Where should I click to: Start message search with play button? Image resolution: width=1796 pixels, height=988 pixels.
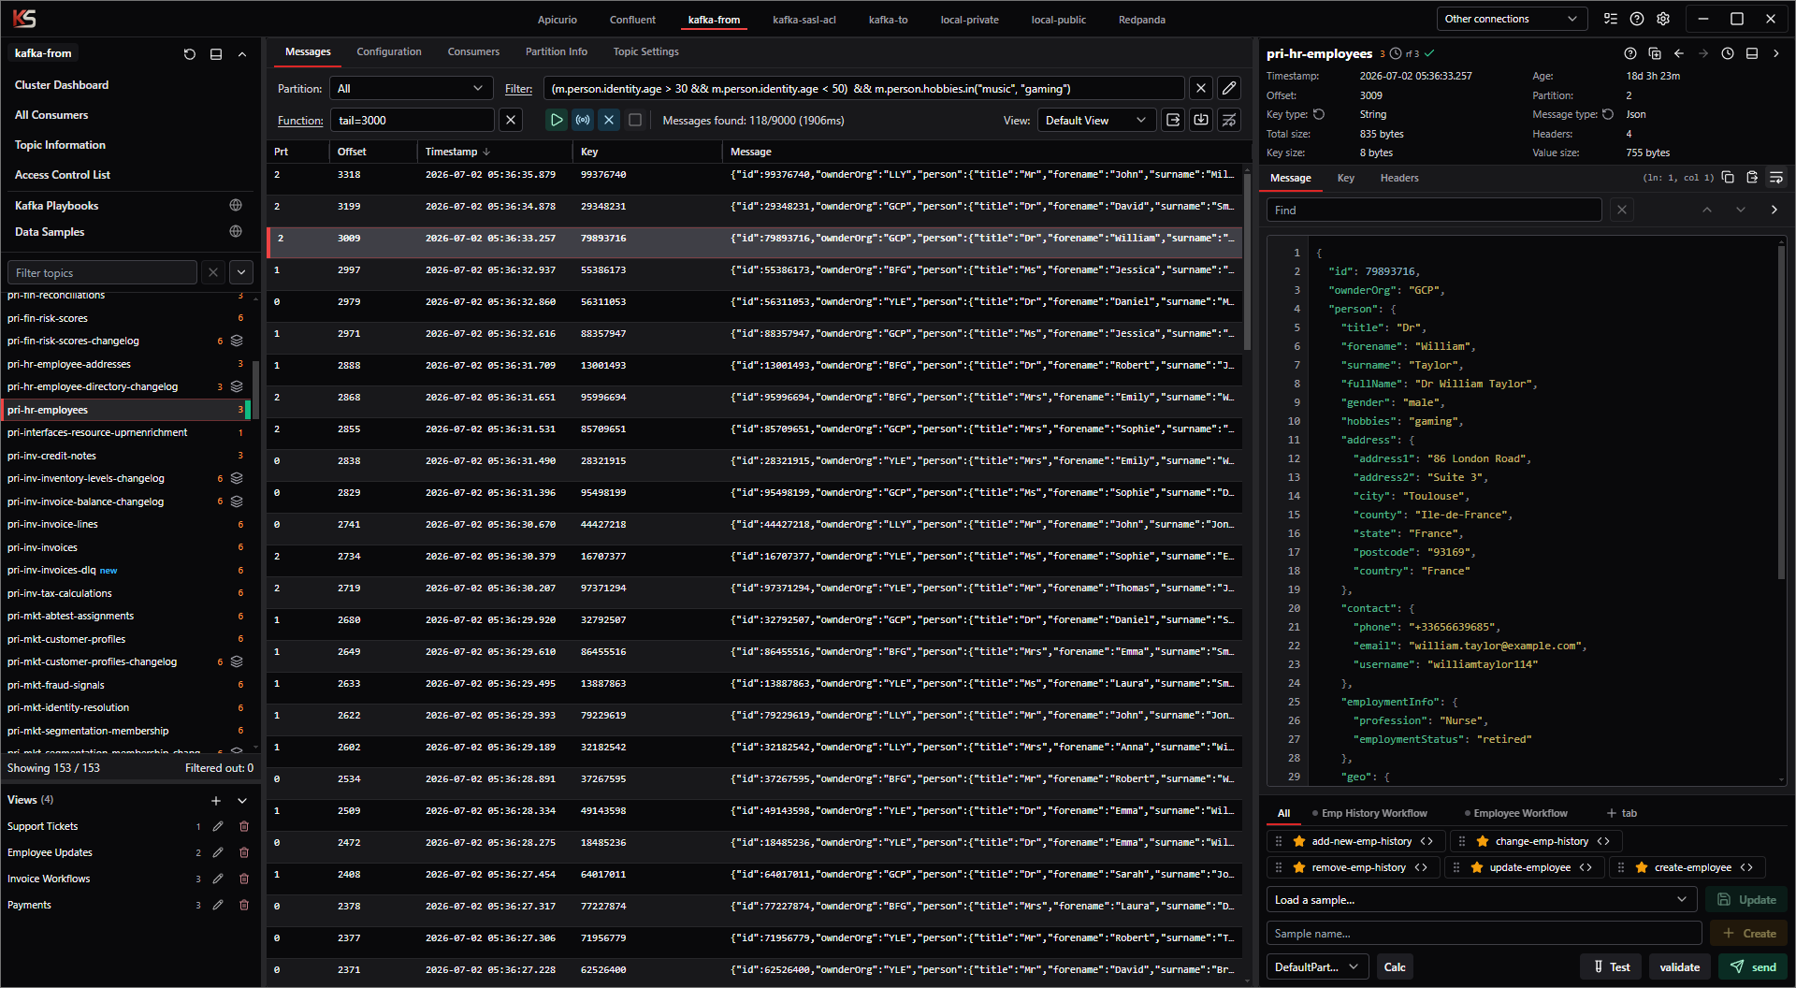(557, 120)
